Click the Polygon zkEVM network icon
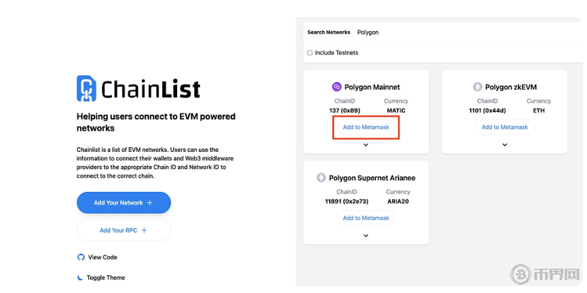This screenshot has width=587, height=293. coord(478,87)
